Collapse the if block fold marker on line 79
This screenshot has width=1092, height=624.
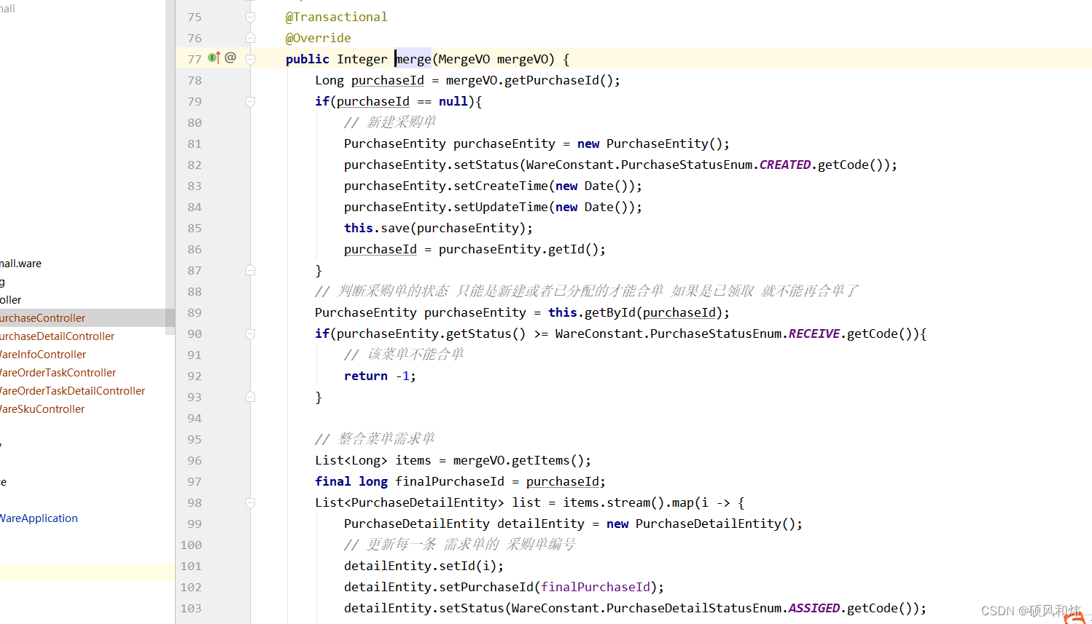coord(250,101)
